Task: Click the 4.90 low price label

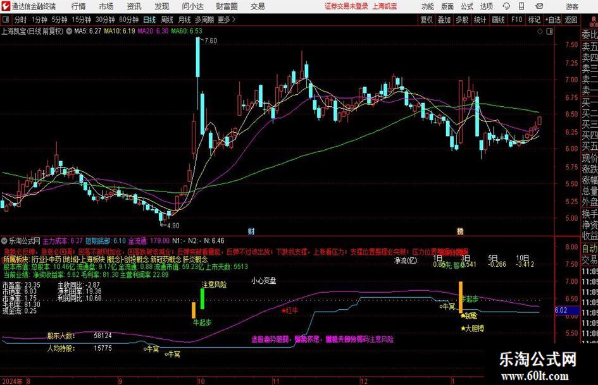Action: [x=173, y=225]
